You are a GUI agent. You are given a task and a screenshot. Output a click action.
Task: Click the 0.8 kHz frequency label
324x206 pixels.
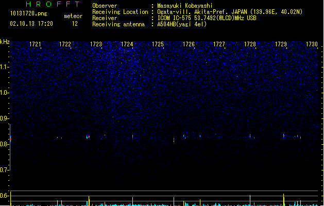point(4,144)
